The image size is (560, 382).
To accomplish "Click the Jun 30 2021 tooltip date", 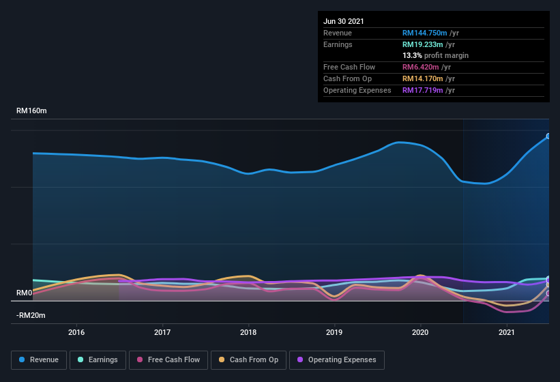I will [344, 21].
